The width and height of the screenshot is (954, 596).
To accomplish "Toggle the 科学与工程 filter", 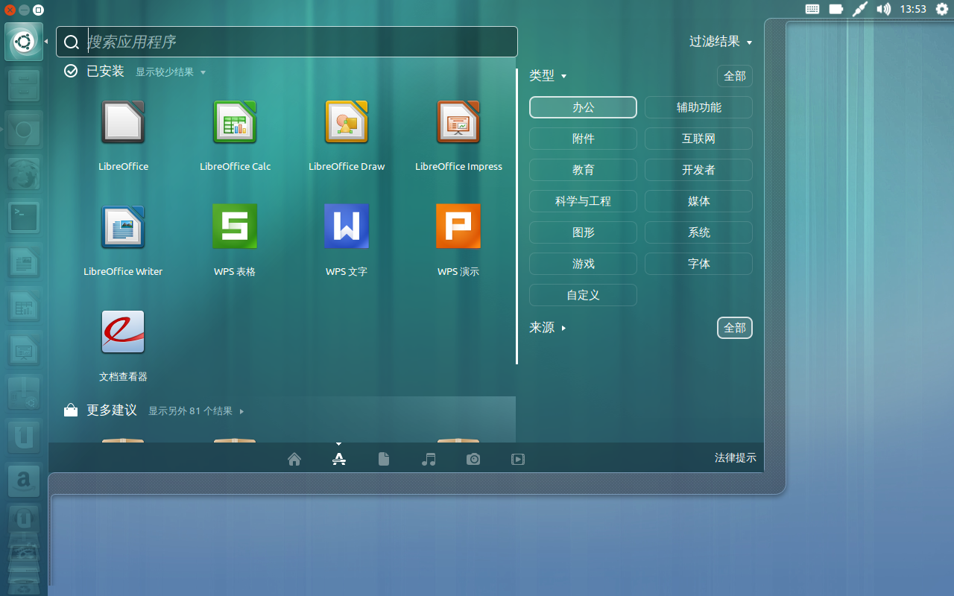I will tap(583, 201).
